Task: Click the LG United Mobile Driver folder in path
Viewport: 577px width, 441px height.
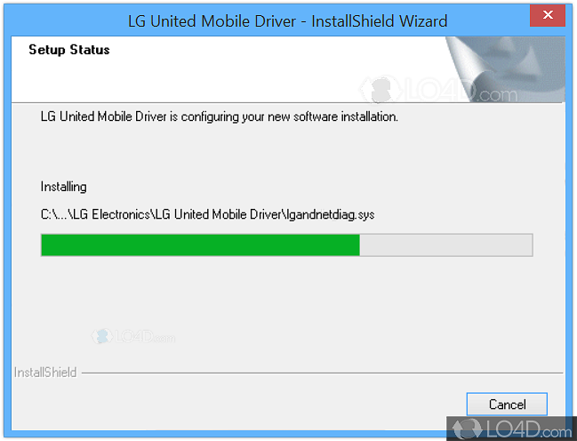Action: tap(218, 214)
